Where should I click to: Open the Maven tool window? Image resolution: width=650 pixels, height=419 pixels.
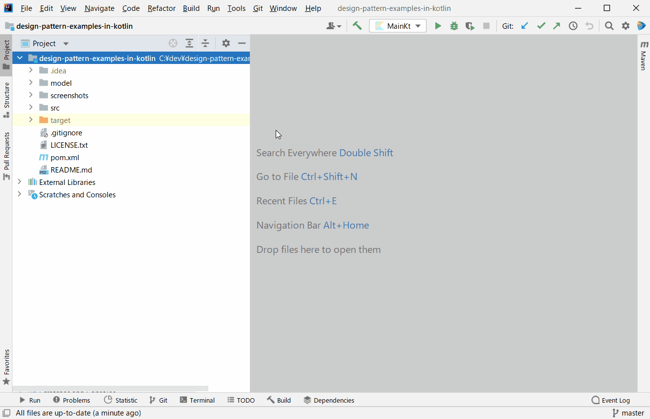644,56
